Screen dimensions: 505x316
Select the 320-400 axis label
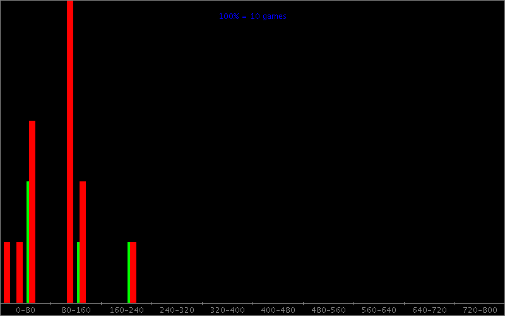click(x=227, y=310)
